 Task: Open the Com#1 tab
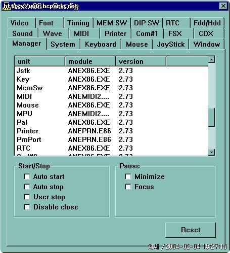[x=147, y=33]
